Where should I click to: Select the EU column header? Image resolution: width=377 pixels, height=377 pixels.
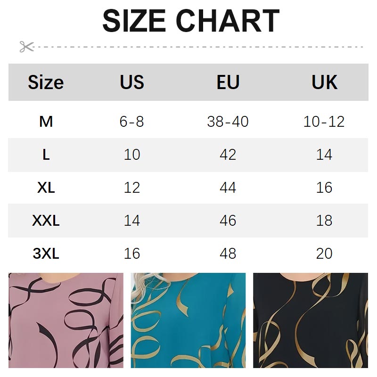(228, 82)
